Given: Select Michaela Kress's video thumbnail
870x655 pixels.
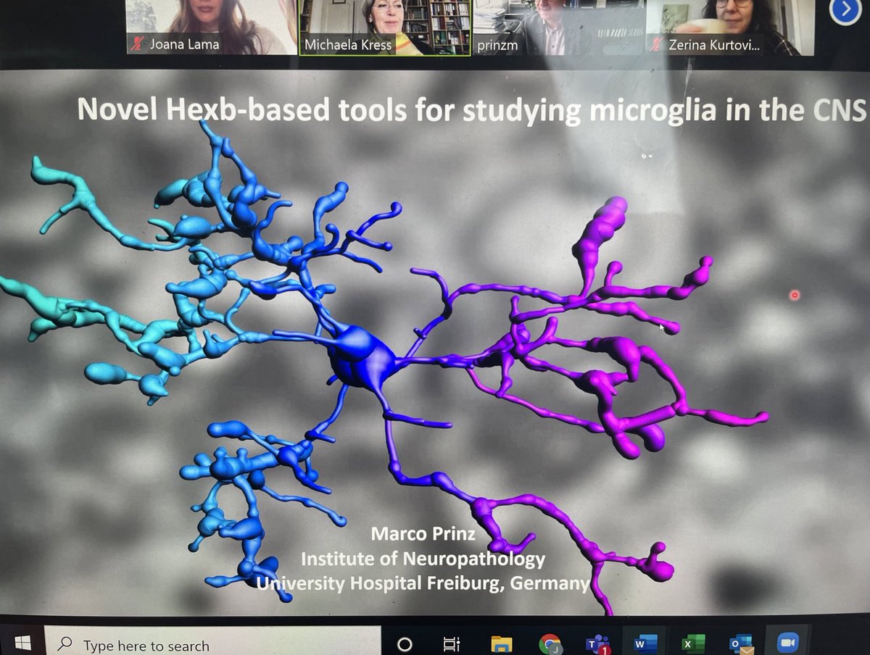Looking at the screenshot, I should [x=384, y=27].
